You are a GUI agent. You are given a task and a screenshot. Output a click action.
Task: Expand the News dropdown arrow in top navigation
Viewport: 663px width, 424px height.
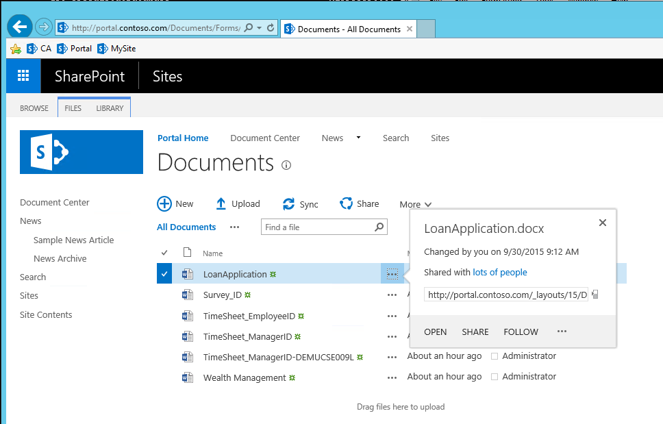pyautogui.click(x=359, y=138)
